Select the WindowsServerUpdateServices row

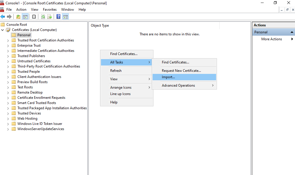pos(41,129)
